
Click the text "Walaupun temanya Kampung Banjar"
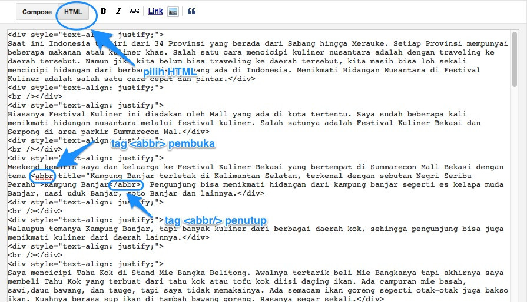(x=79, y=229)
